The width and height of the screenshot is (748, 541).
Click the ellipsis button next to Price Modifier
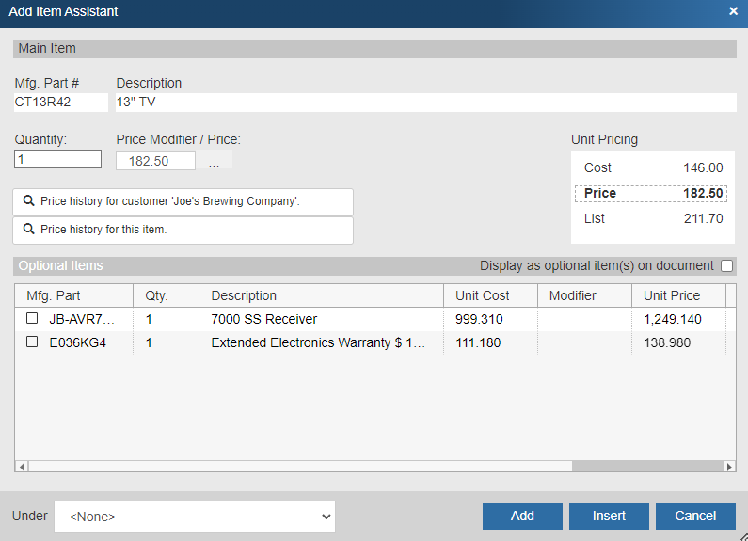coord(214,162)
